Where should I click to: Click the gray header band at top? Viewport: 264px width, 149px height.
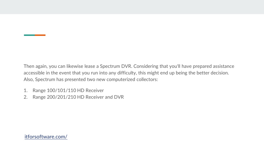click(x=132, y=7)
